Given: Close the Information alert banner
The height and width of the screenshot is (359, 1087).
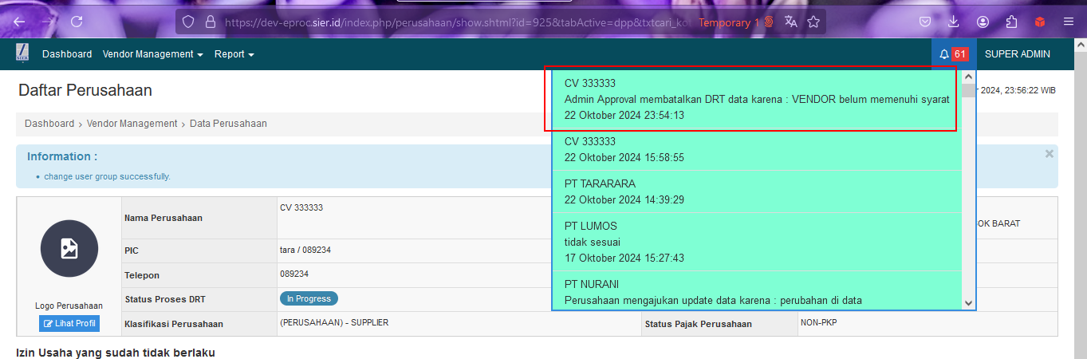Looking at the screenshot, I should [1050, 154].
